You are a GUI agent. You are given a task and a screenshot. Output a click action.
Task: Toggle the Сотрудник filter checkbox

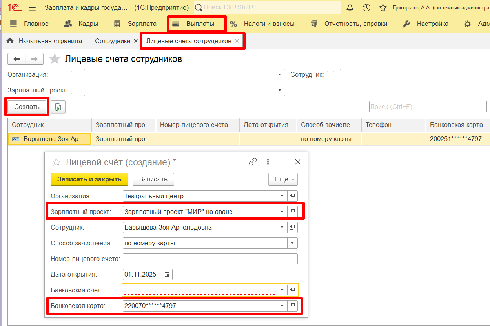tap(331, 74)
